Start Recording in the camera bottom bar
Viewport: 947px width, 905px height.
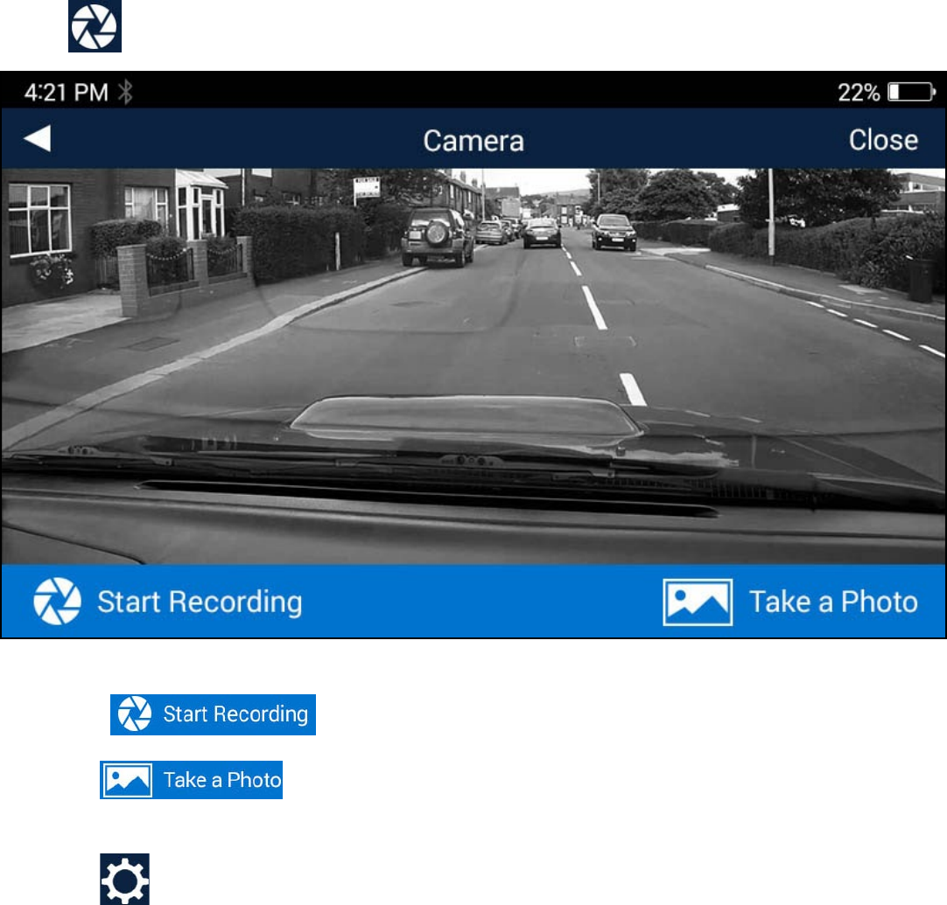tap(168, 602)
